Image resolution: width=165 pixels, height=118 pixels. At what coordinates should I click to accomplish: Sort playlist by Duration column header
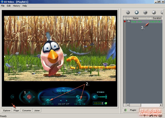click(155, 18)
